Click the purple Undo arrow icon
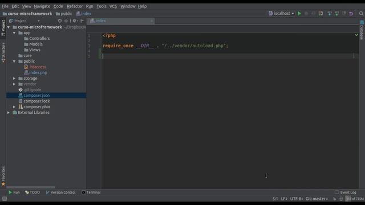Viewport: 365px width, 205px height. tap(351, 14)
